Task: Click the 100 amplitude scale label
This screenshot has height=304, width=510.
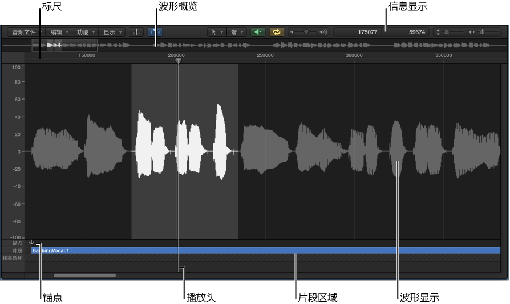Action: click(16, 68)
